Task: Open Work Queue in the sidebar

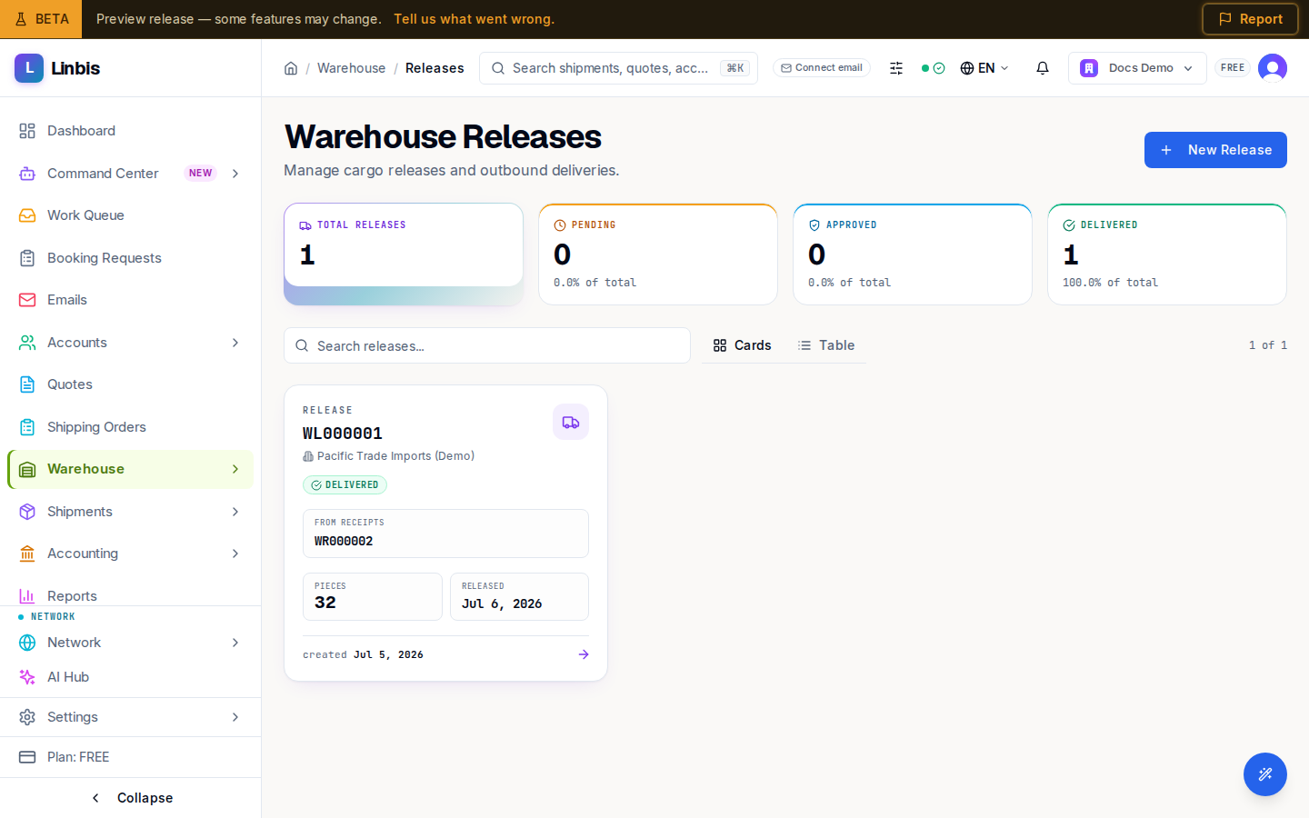Action: [x=130, y=215]
